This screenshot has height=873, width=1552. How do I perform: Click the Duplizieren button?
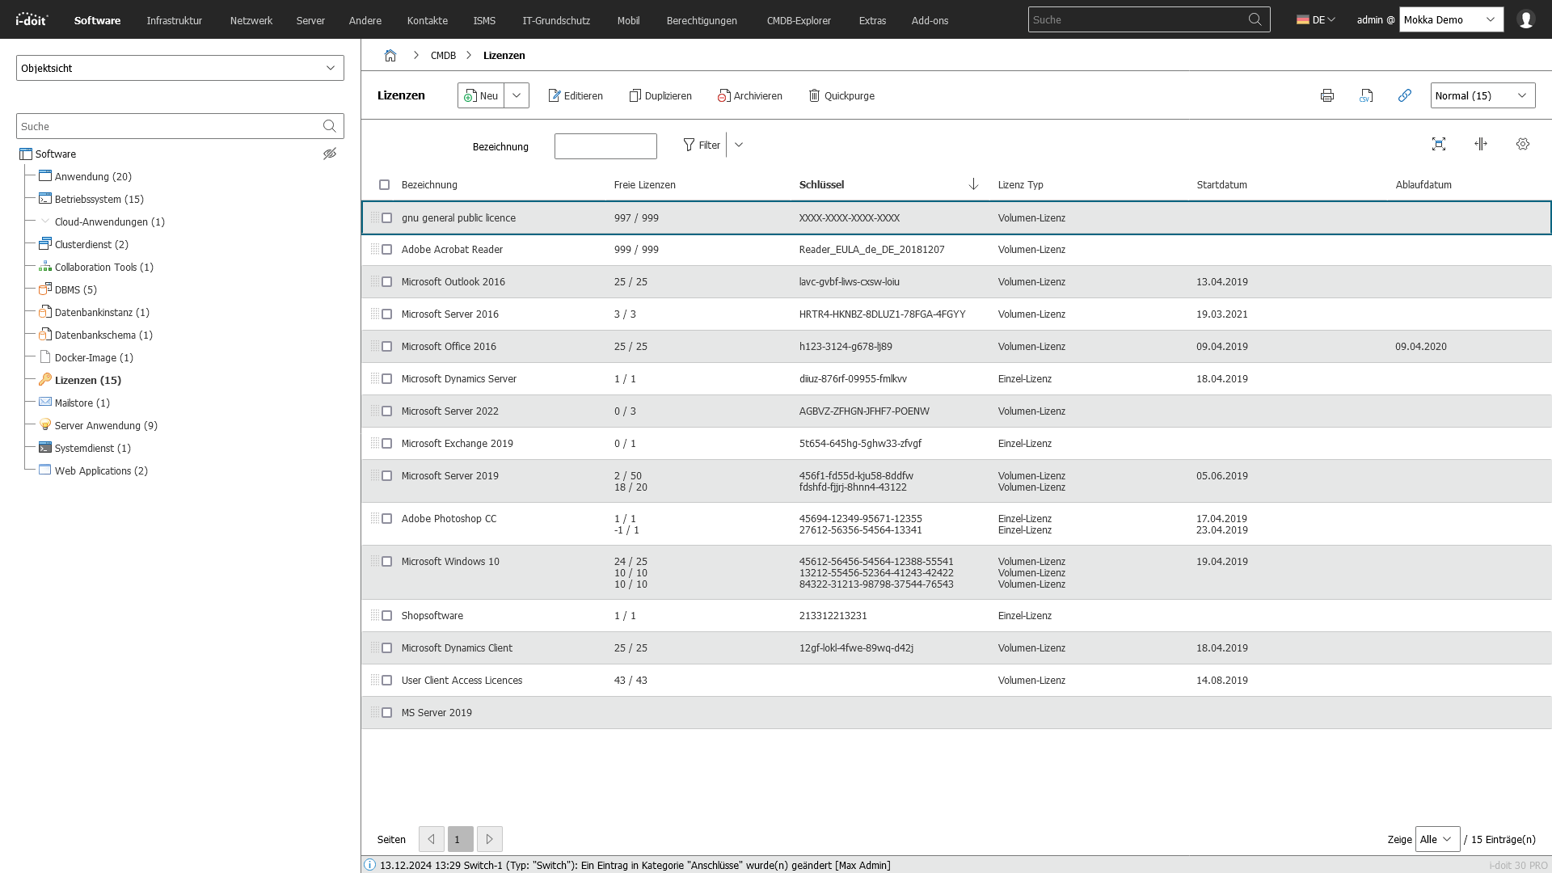(660, 95)
